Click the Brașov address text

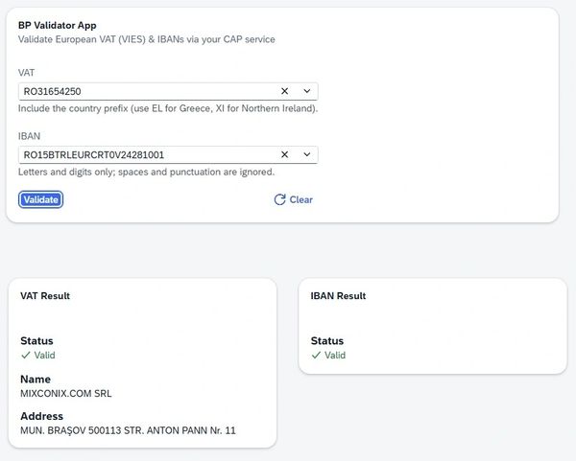pos(128,430)
